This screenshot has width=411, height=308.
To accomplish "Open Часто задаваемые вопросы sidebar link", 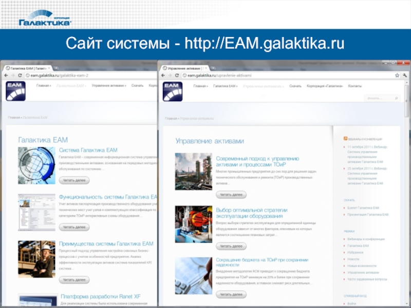I will 367,279.
